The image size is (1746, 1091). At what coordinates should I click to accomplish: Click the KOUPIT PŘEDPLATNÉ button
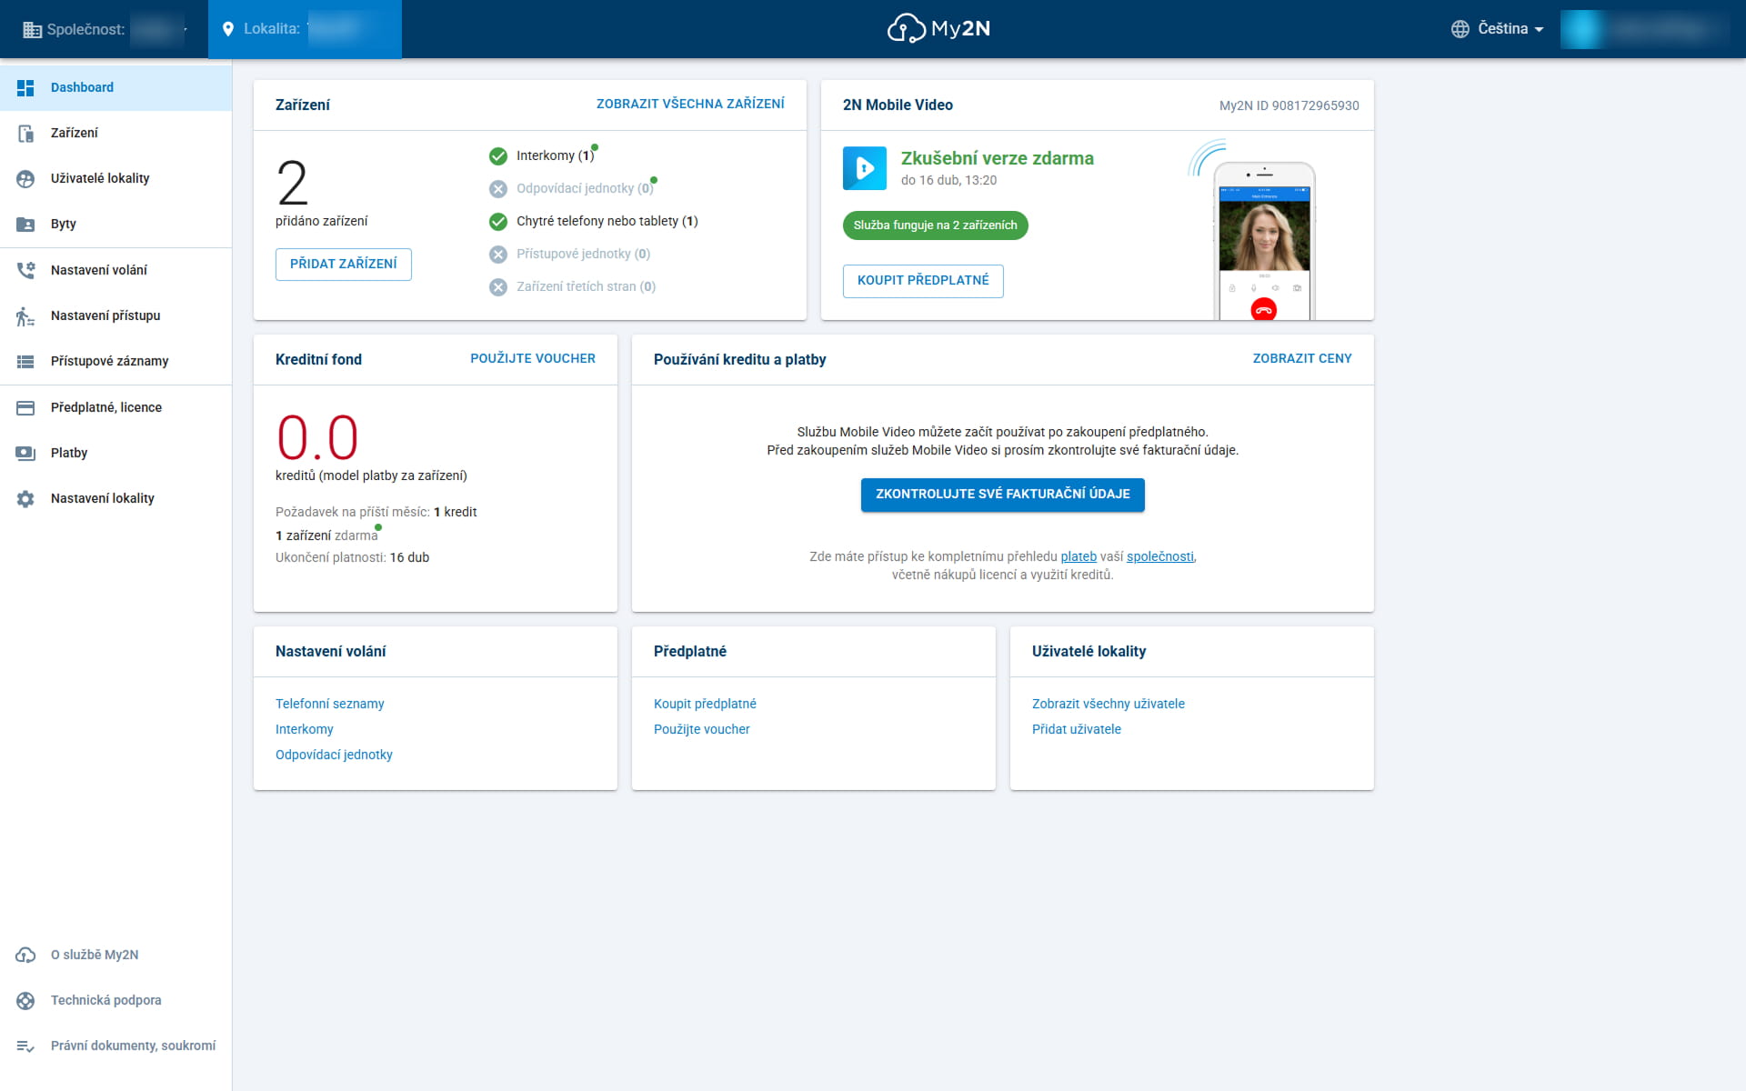pyautogui.click(x=923, y=280)
